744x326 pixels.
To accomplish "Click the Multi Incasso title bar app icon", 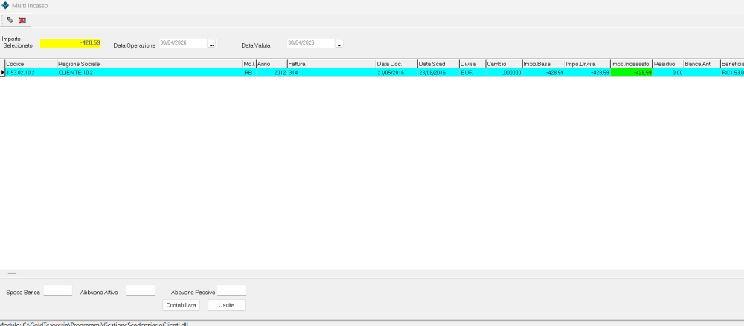I will tap(5, 6).
